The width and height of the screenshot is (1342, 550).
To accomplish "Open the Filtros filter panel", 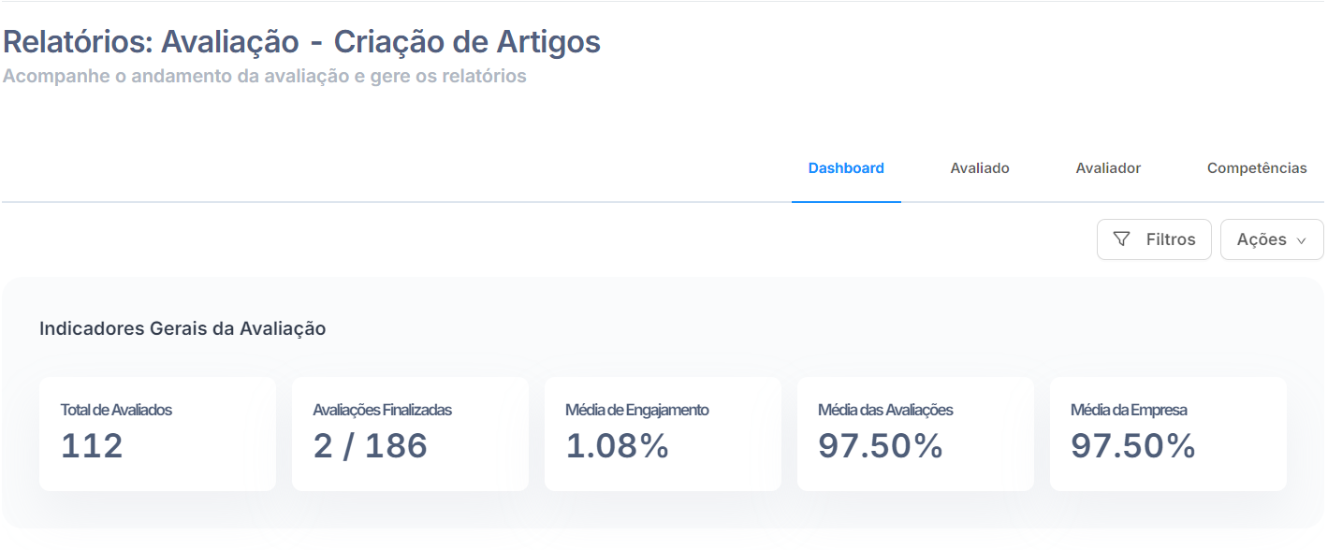I will pos(1154,239).
